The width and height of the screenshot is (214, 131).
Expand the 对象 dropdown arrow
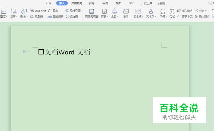(x=206, y=11)
